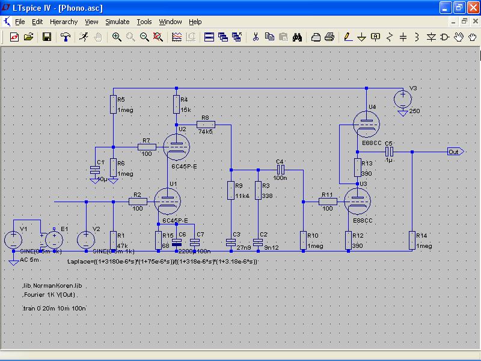Click the .Fourier 1K V(Out) directive

point(49,295)
